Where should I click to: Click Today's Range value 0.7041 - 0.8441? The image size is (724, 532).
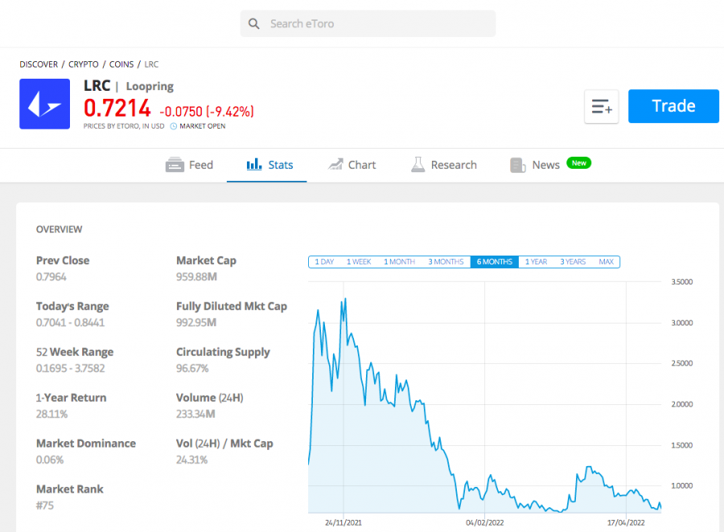tap(70, 322)
